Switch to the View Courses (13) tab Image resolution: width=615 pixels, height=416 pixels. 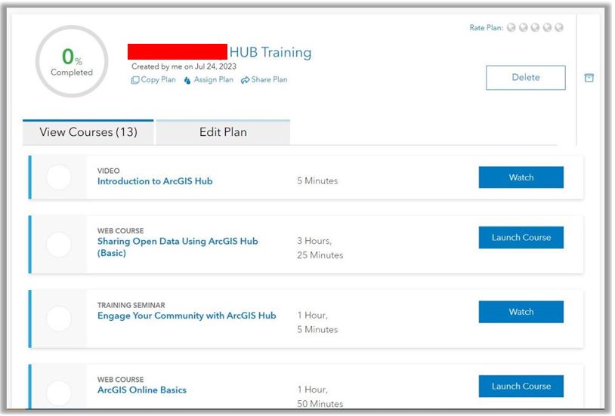coord(88,132)
